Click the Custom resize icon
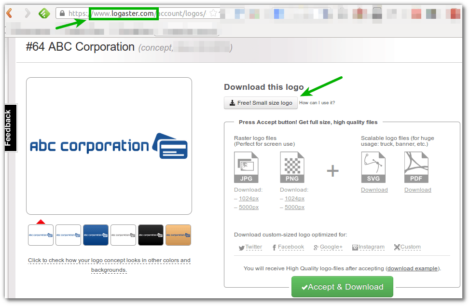 point(397,247)
